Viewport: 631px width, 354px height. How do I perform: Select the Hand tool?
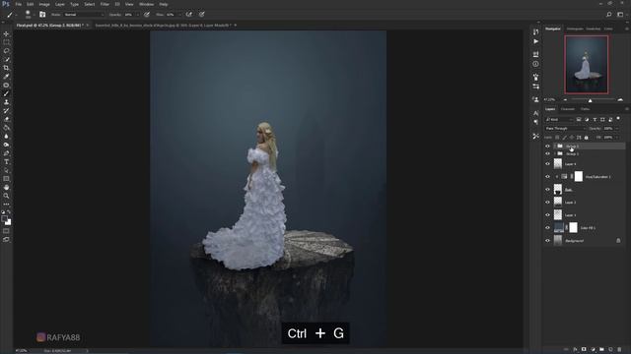click(6, 188)
